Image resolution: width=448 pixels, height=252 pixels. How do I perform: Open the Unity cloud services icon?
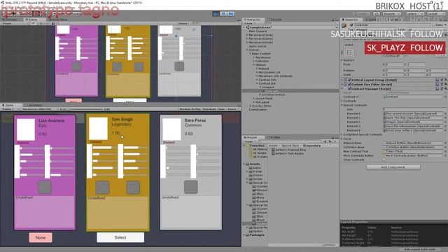(377, 14)
